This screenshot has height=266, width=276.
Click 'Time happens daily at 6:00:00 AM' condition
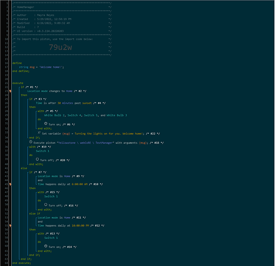63,184
